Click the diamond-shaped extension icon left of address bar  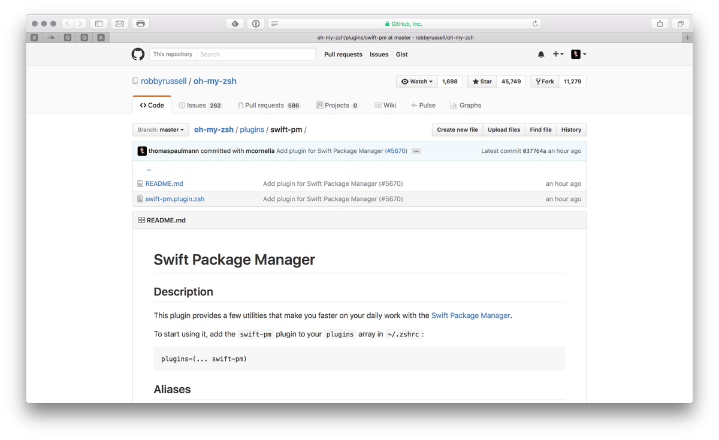[235, 23]
